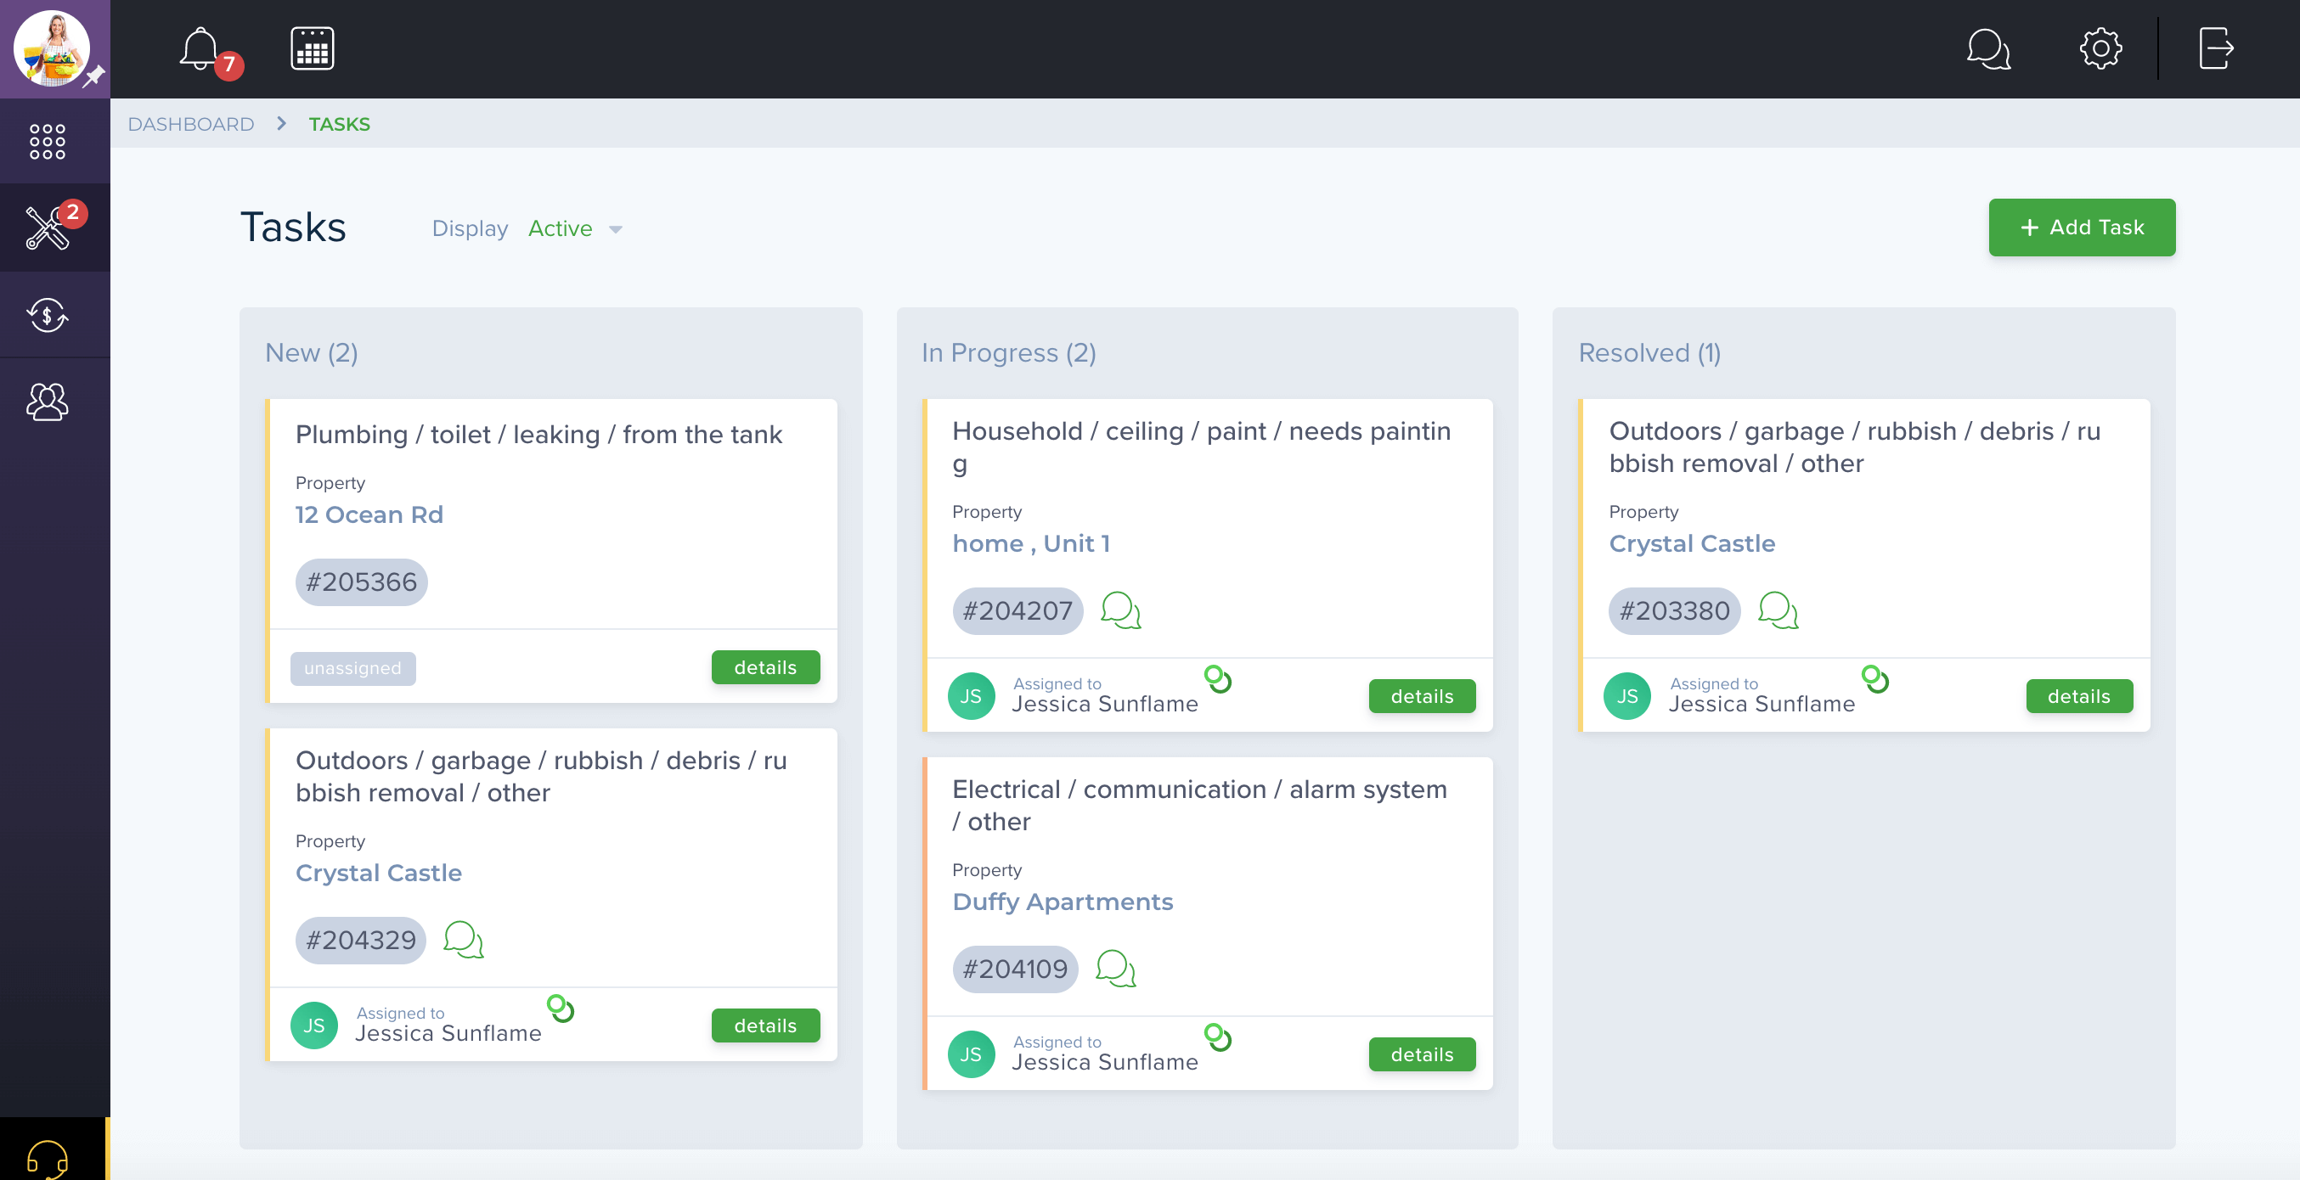This screenshot has width=2300, height=1180.
Task: Open comments on task #203380
Action: click(x=1778, y=610)
